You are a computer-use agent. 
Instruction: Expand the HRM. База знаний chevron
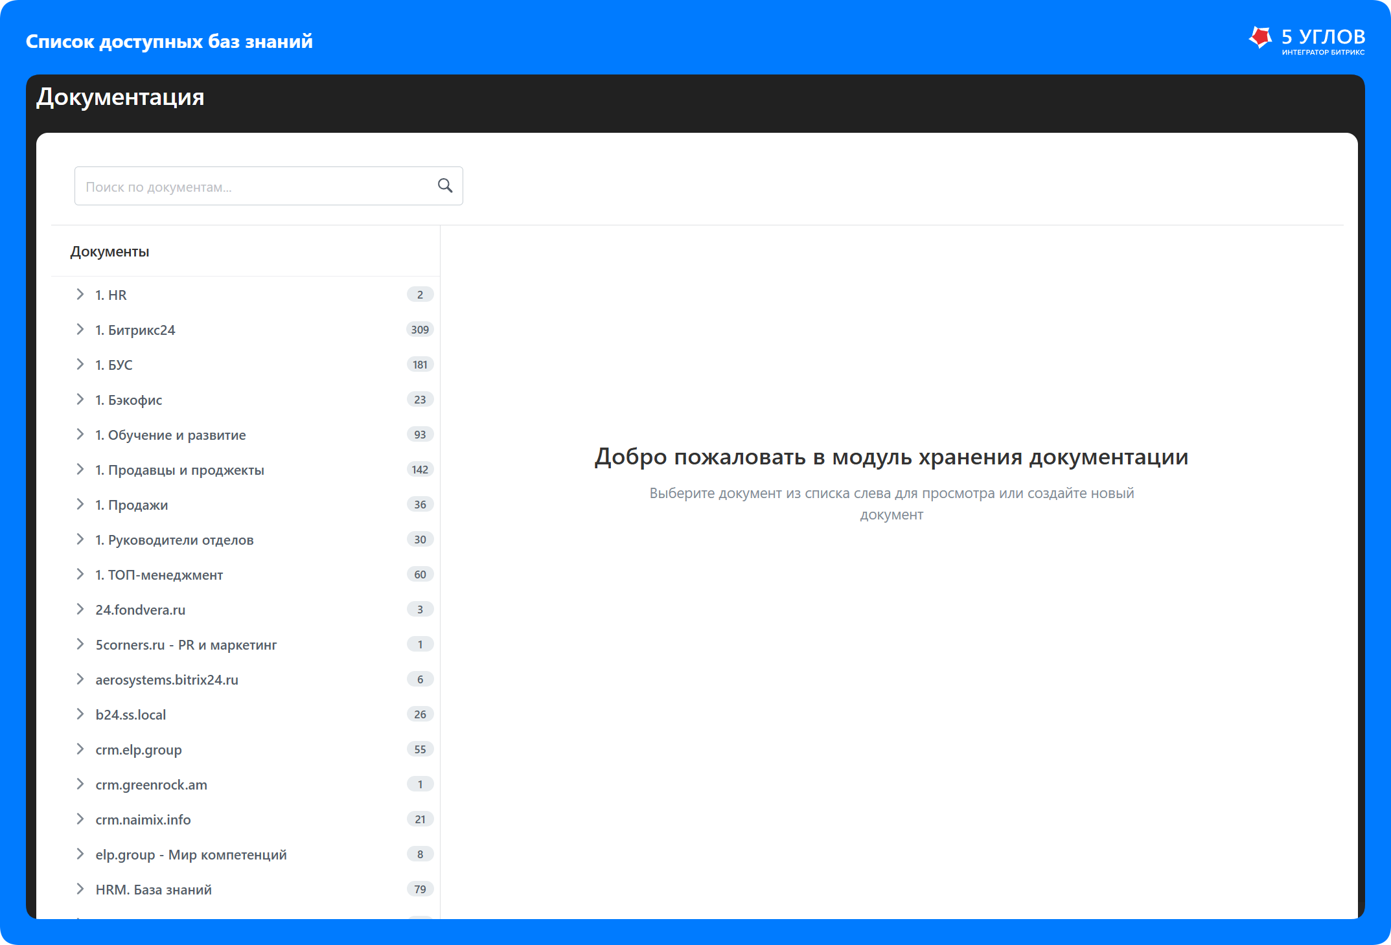click(80, 889)
